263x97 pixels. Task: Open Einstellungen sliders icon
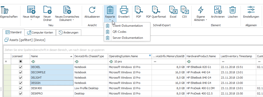pos(251,10)
